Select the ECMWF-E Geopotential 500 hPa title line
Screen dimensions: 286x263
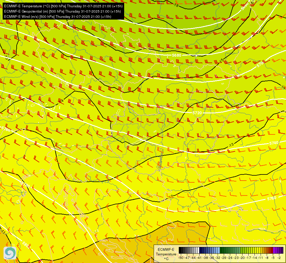(x=63, y=11)
